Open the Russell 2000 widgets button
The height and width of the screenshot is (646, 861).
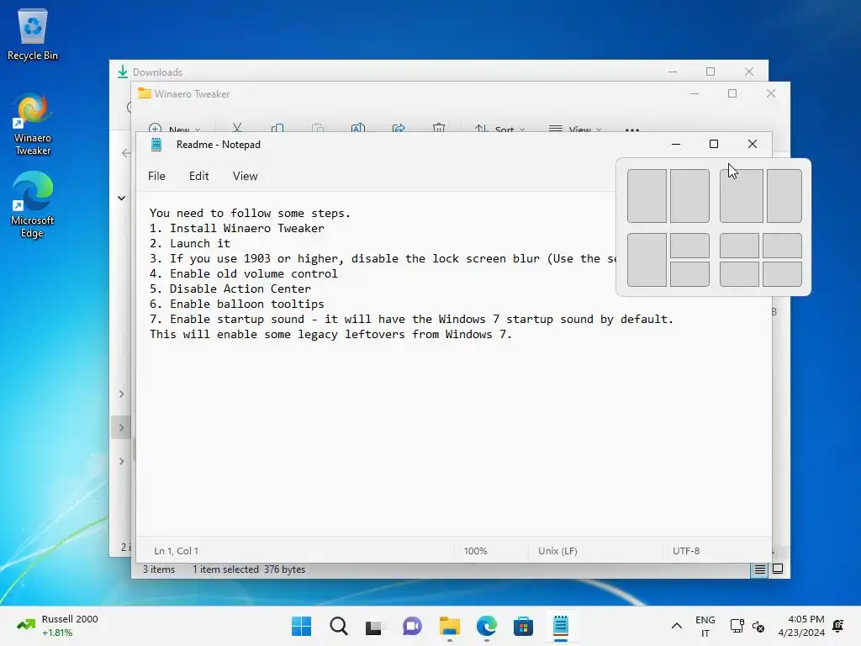pyautogui.click(x=57, y=626)
